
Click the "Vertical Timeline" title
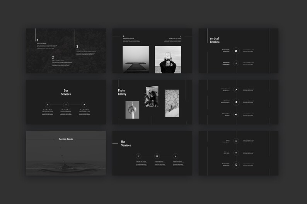click(215, 40)
